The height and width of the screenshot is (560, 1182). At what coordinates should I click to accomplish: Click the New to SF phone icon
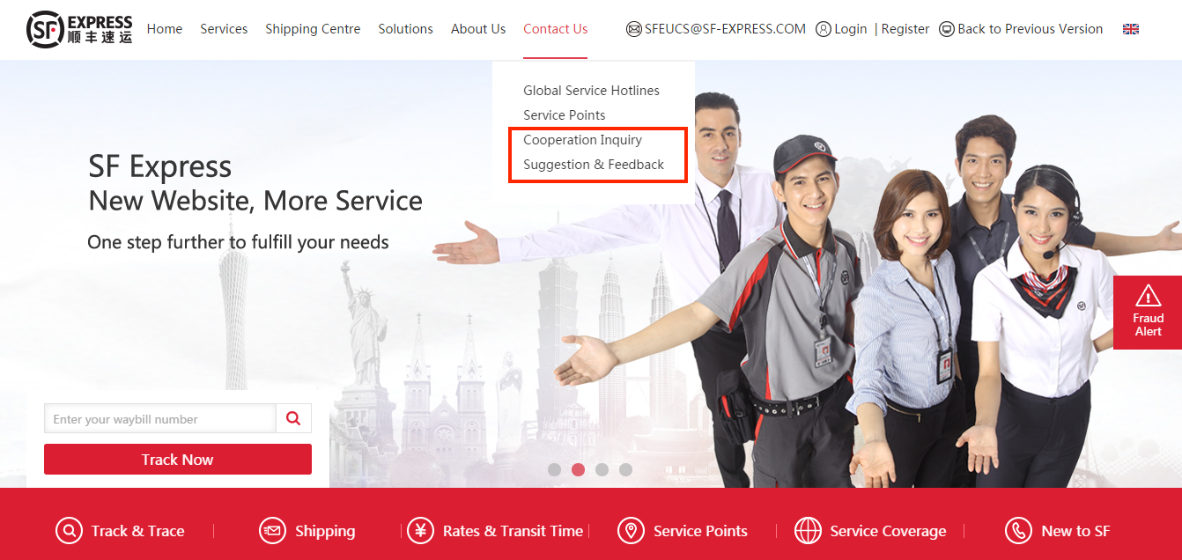[1018, 531]
